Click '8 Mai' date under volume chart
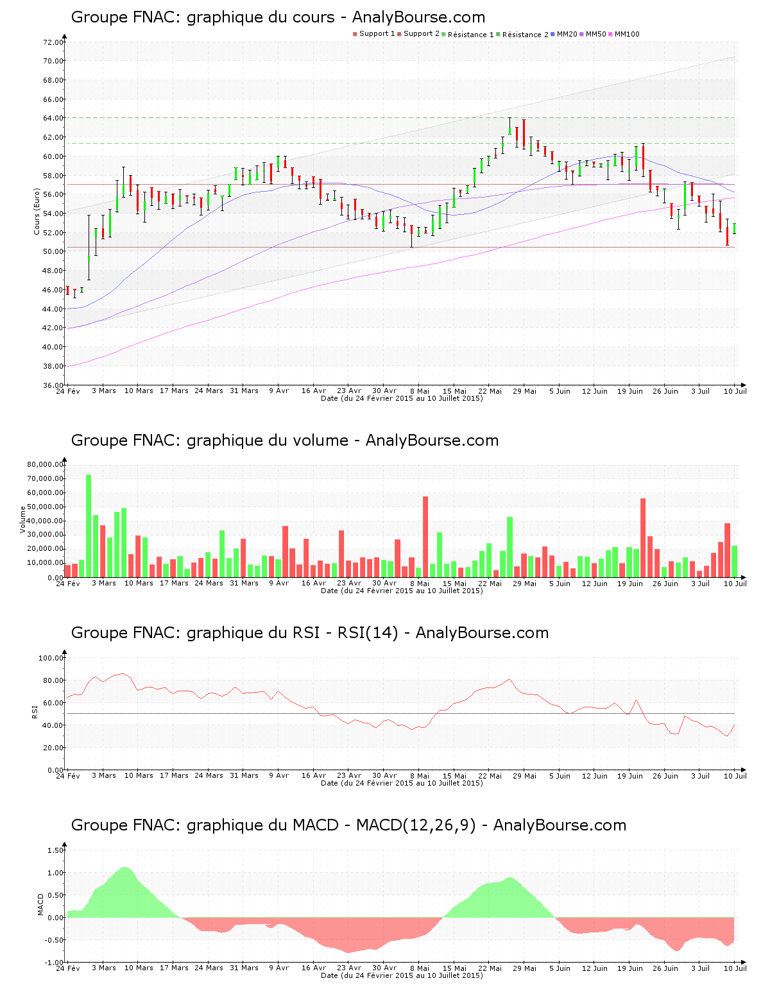The width and height of the screenshot is (770, 994). click(x=420, y=584)
